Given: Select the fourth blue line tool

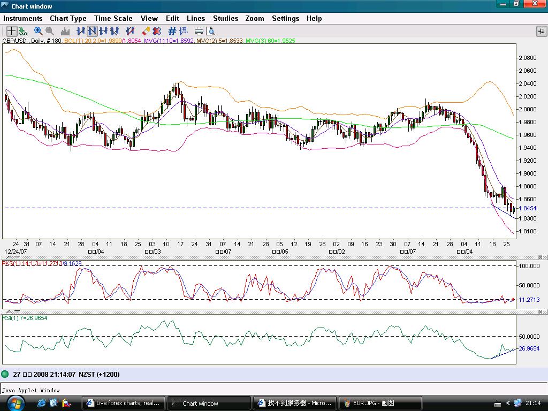Looking at the screenshot, I should click(x=115, y=32).
